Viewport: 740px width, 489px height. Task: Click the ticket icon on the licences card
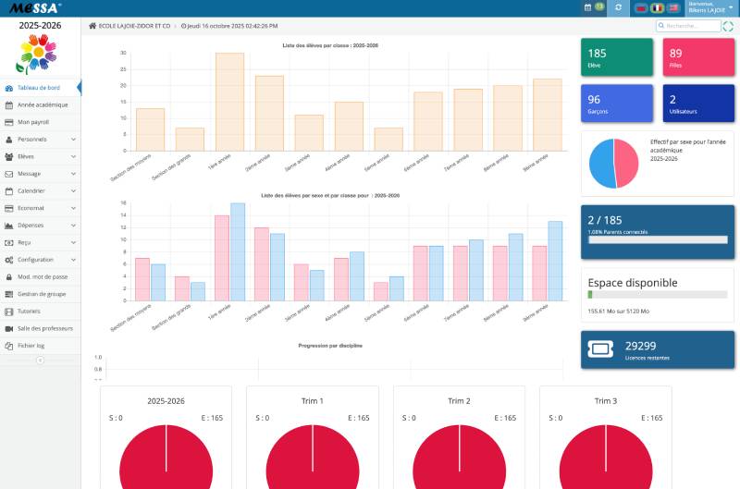point(601,349)
